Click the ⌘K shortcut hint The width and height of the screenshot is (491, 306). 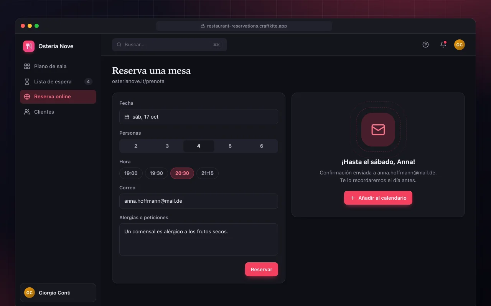point(216,45)
